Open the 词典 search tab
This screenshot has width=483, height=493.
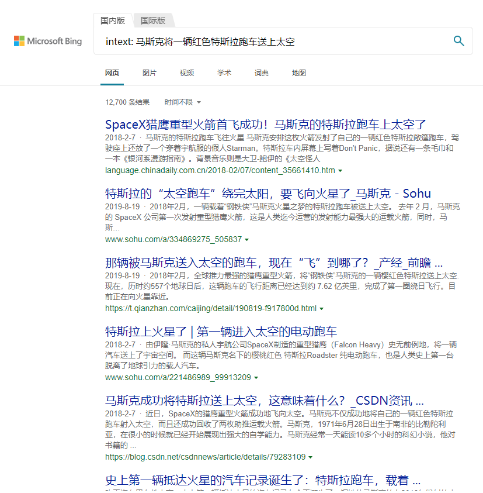[x=262, y=73]
